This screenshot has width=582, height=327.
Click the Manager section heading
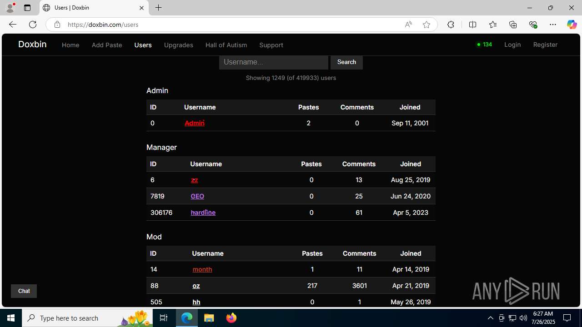tap(161, 148)
